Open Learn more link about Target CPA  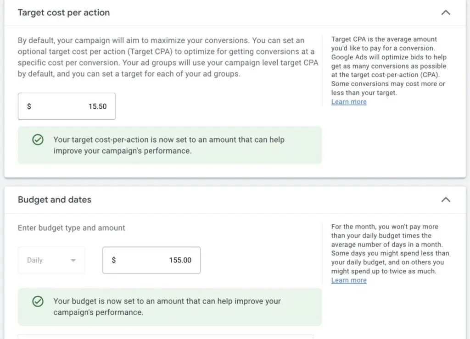349,102
